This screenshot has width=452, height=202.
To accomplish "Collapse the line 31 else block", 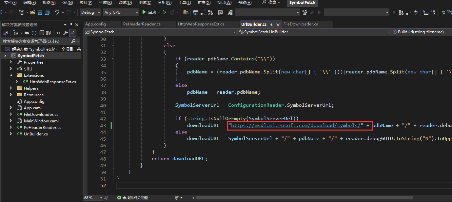I will point(113,45).
